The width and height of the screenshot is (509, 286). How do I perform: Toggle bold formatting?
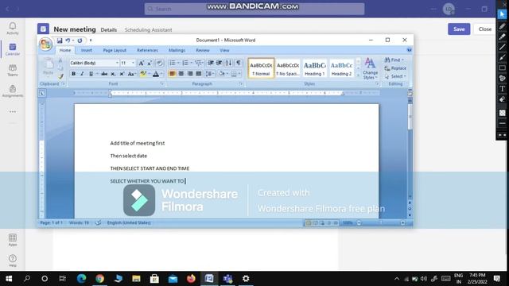click(x=74, y=74)
